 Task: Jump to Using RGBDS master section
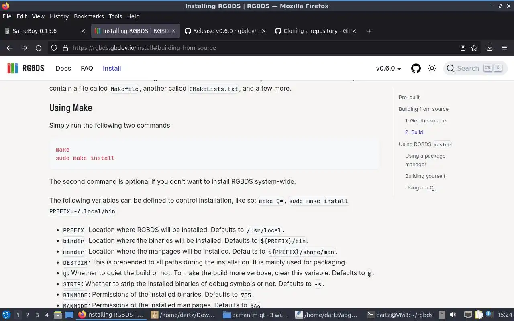(x=425, y=144)
